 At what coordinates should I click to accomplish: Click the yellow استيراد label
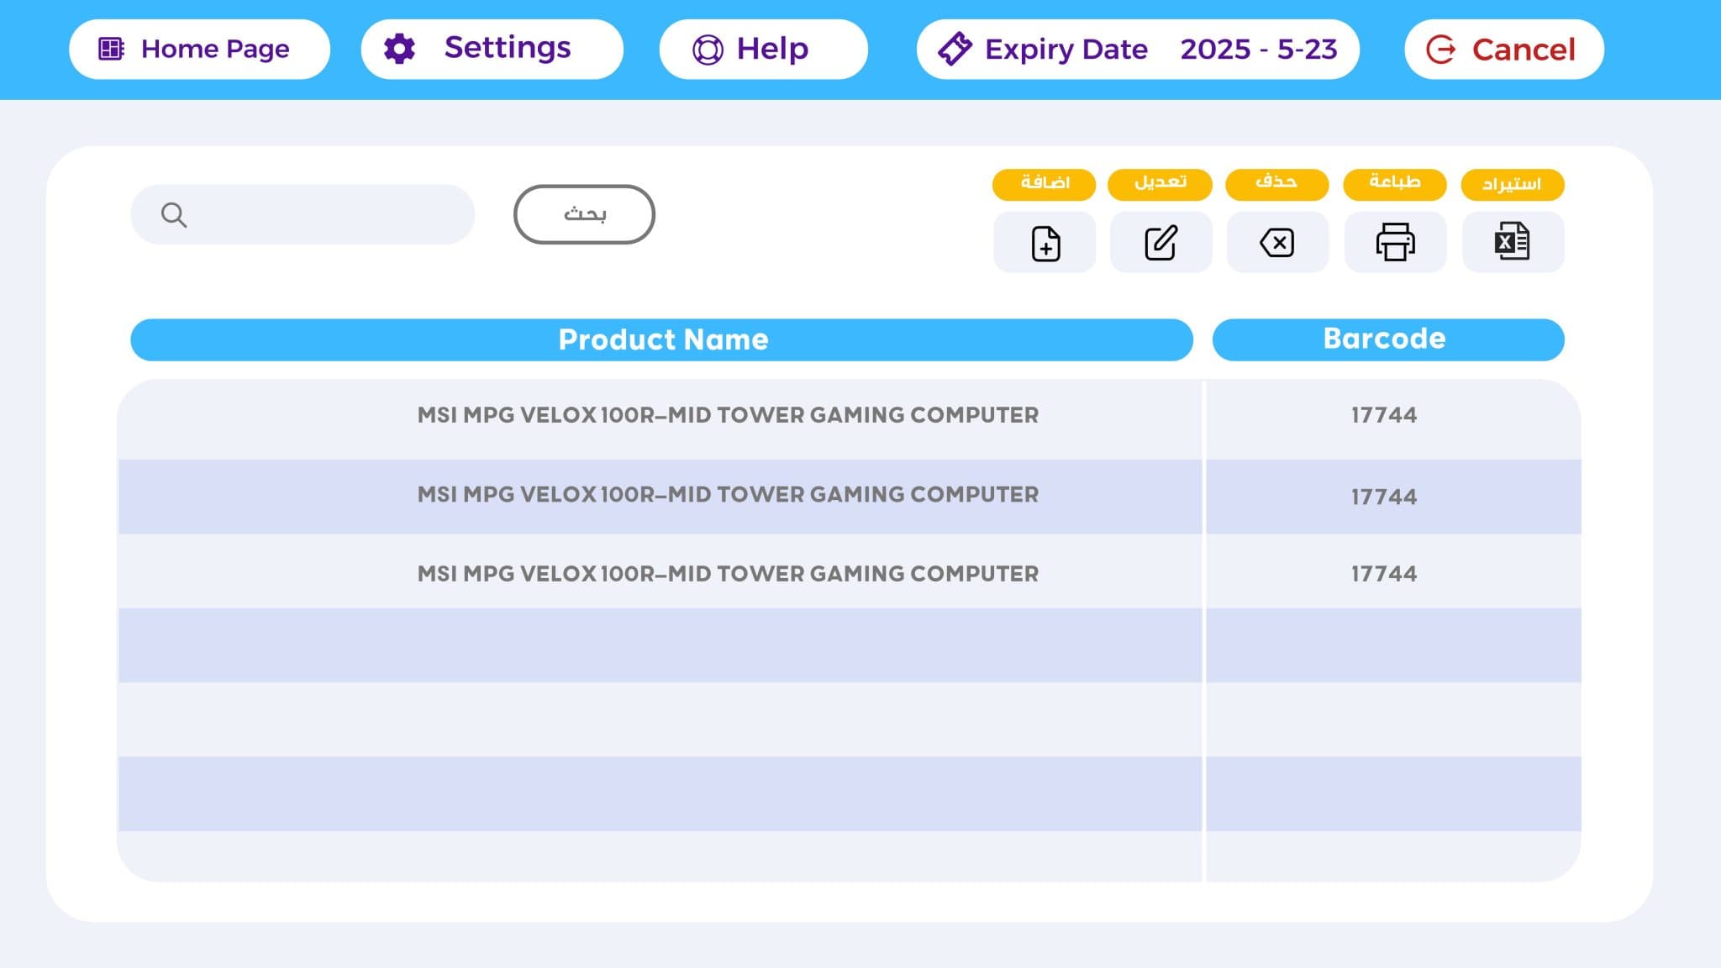[1512, 184]
